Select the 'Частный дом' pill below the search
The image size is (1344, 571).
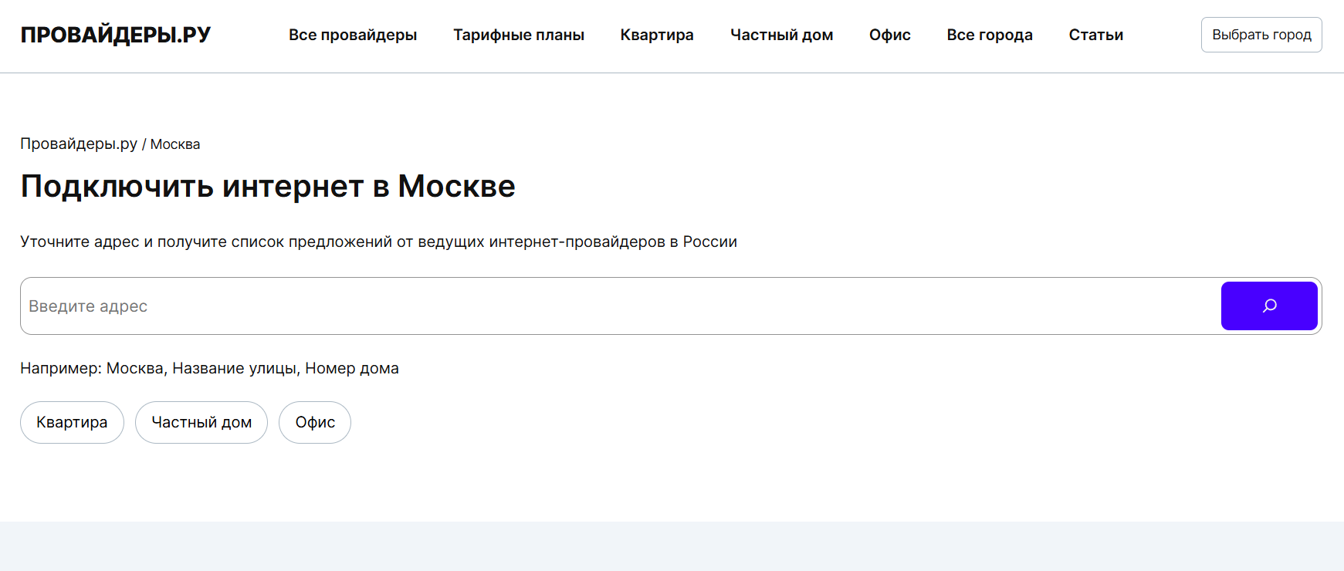201,422
